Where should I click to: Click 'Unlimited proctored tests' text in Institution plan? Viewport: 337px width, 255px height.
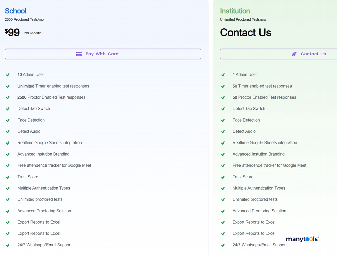point(255,199)
